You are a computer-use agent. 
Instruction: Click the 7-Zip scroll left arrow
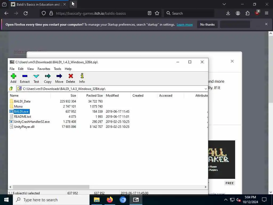pyautogui.click(x=10, y=187)
